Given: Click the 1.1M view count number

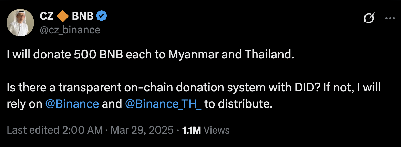Looking at the screenshot, I should [192, 131].
